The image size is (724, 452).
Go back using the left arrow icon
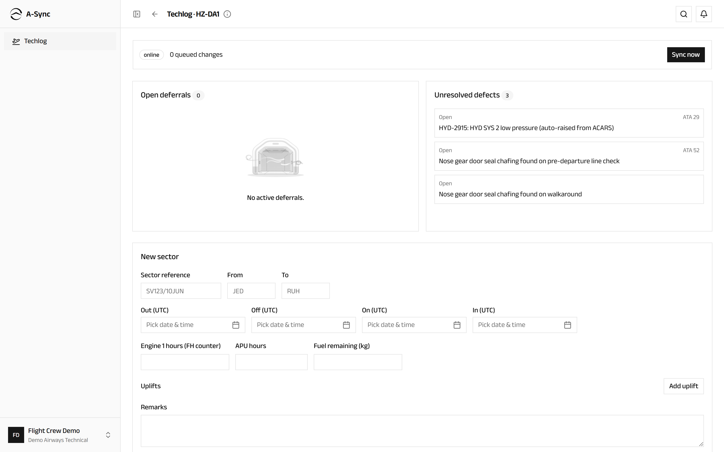(155, 14)
